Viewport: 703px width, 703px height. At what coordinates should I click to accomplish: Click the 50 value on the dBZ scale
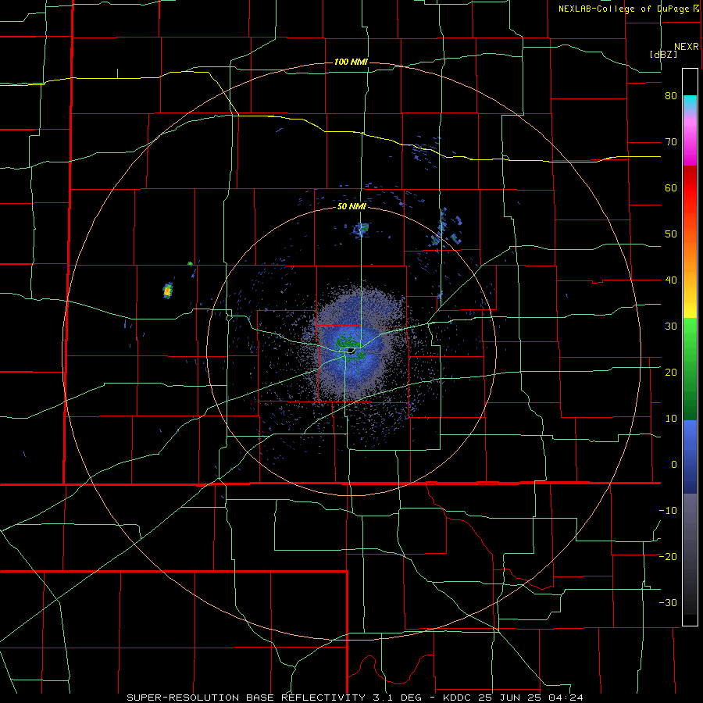[671, 234]
